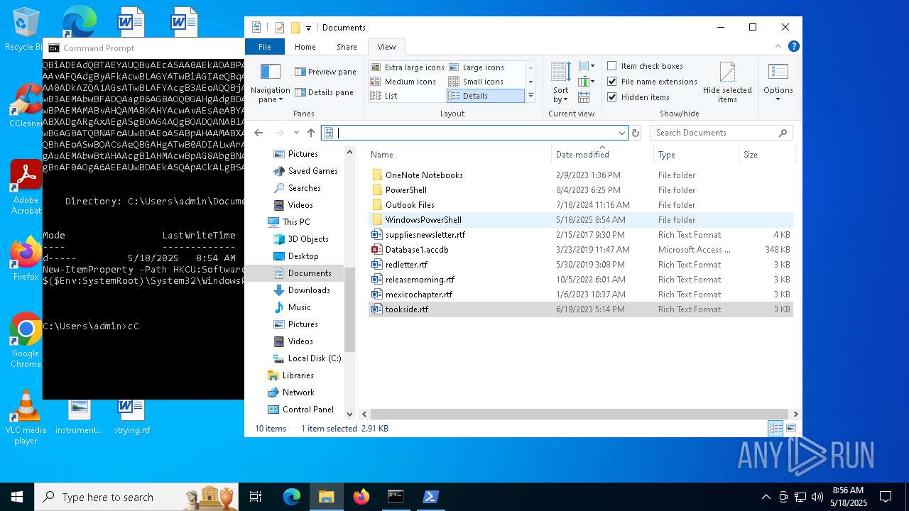Sort by Size column header

coord(766,155)
